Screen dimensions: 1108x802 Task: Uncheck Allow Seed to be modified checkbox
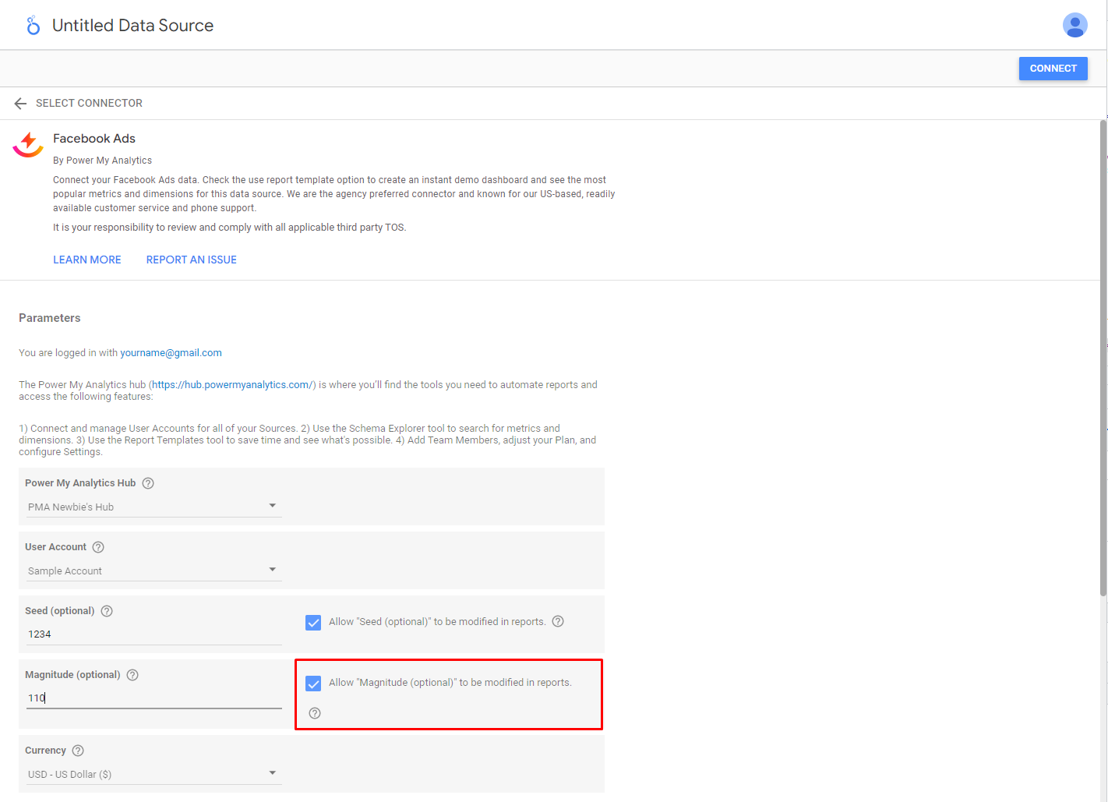click(x=313, y=623)
